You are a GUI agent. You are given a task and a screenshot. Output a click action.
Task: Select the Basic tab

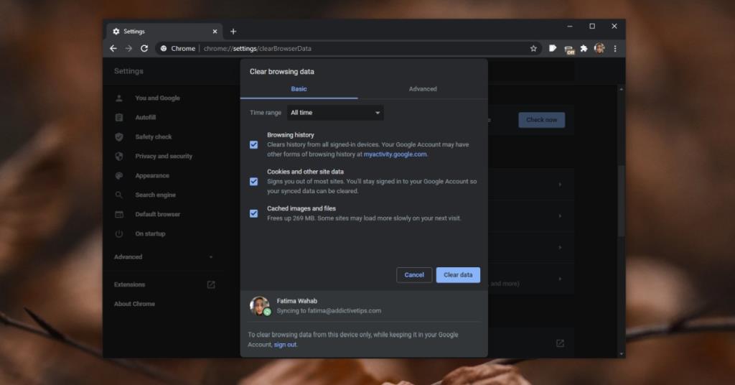coord(299,89)
